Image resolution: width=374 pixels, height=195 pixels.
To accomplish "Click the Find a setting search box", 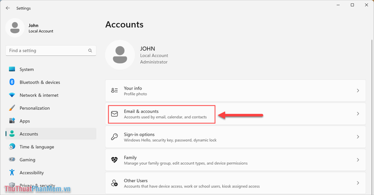I will (x=51, y=51).
